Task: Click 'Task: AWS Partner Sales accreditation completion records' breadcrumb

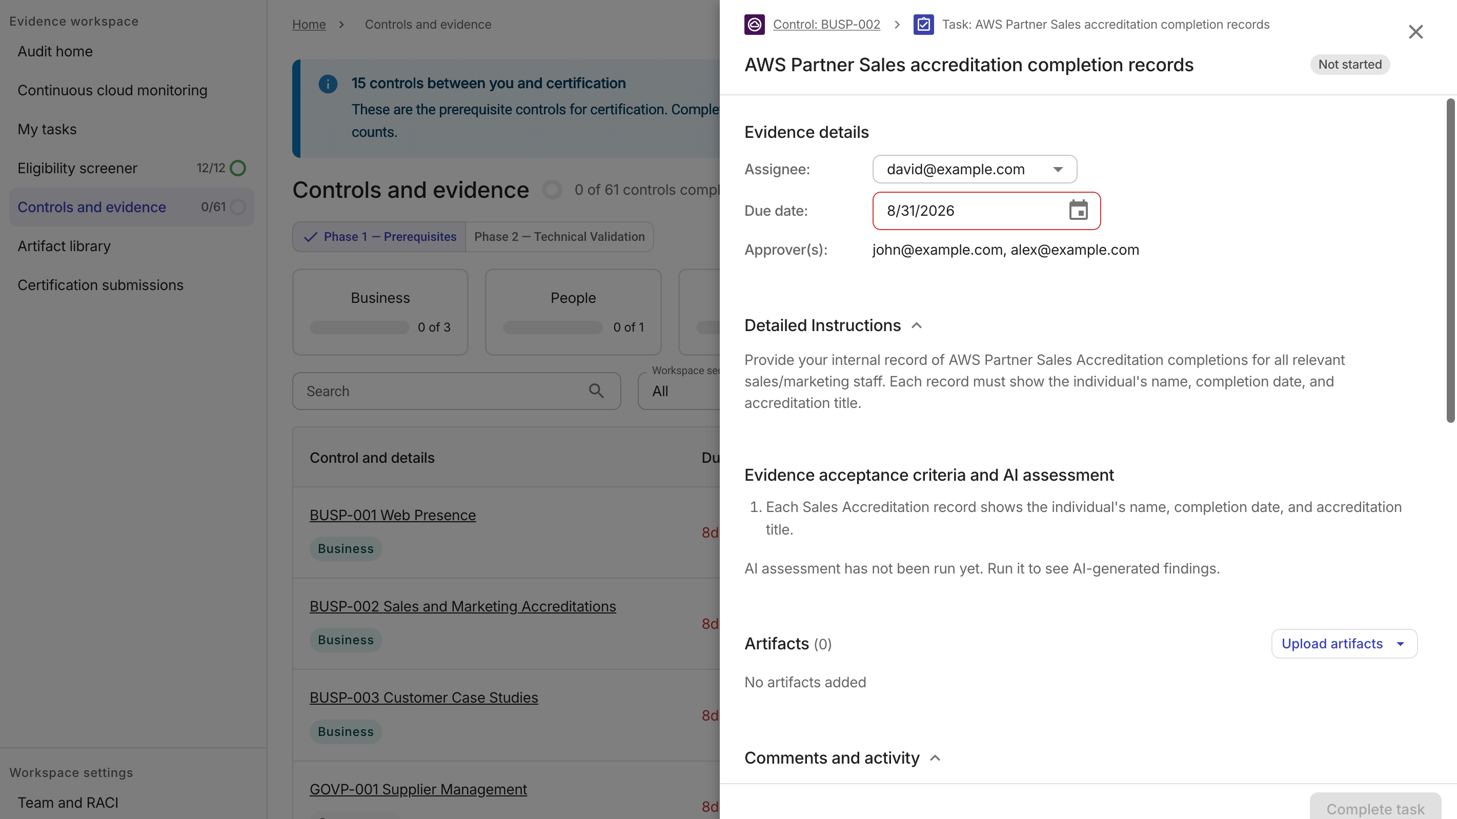Action: [x=1105, y=24]
